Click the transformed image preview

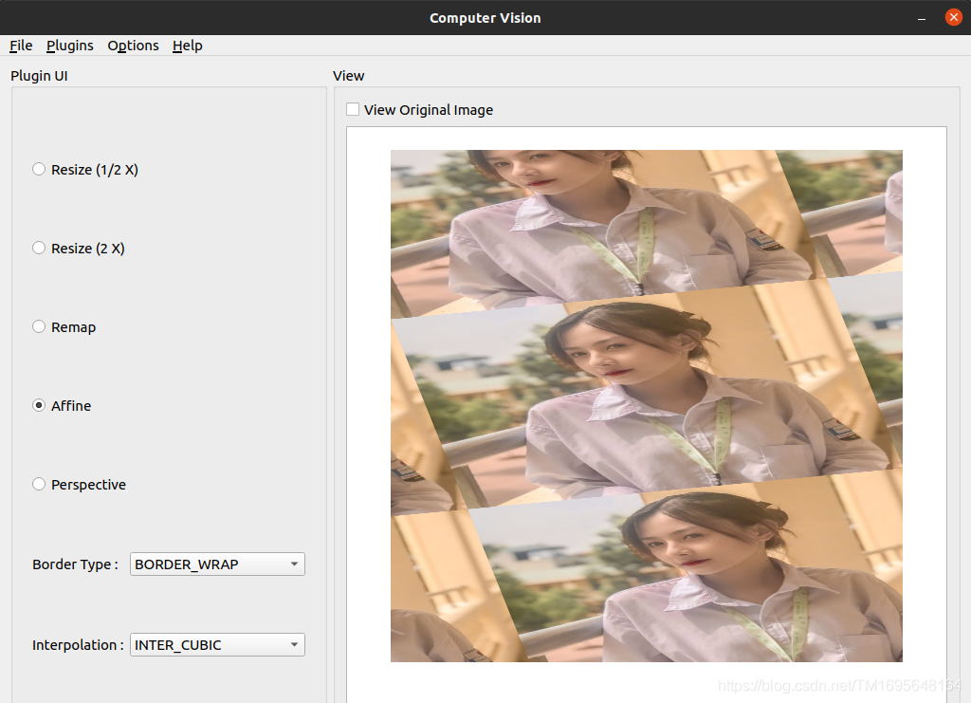coord(646,406)
